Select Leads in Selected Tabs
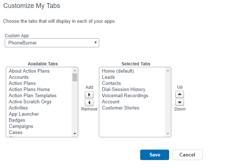This screenshot has height=168, width=230. tap(109, 77)
